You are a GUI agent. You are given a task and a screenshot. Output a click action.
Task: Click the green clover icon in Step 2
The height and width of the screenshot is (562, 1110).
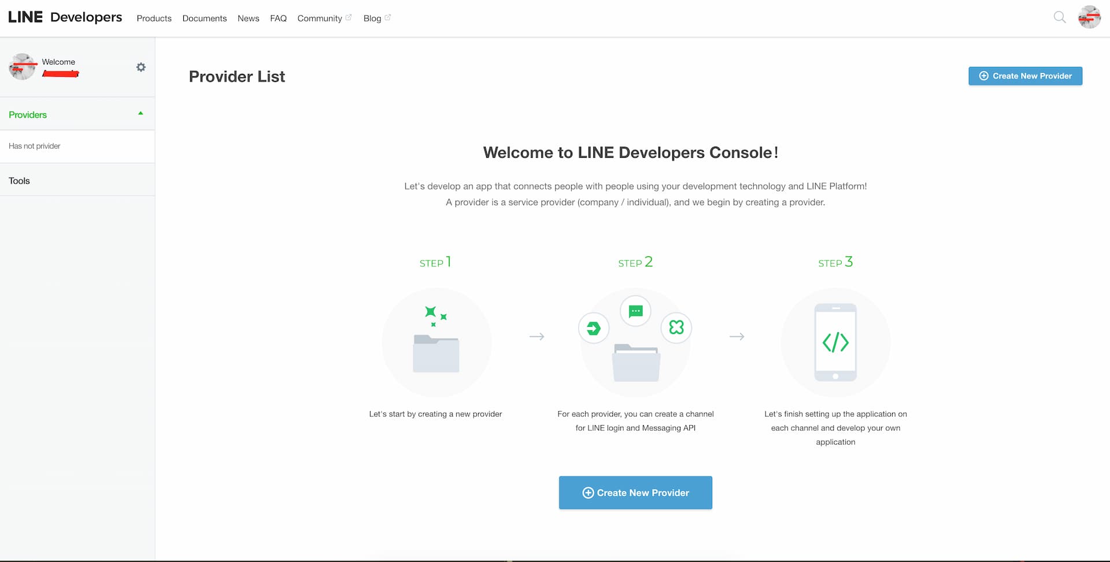(676, 327)
